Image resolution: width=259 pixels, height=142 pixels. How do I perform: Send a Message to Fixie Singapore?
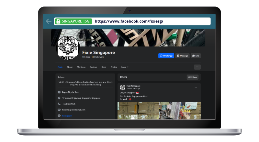[182, 56]
